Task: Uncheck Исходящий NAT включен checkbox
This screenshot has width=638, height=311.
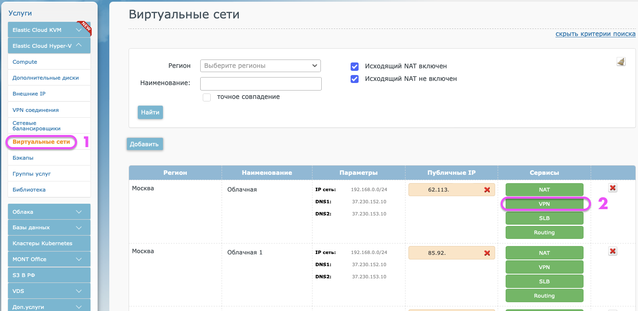Action: 355,66
